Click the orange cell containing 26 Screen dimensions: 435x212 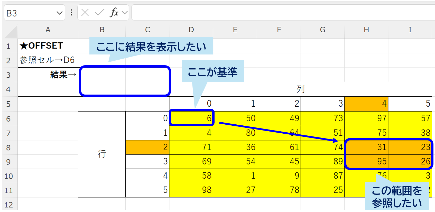pyautogui.click(x=410, y=161)
